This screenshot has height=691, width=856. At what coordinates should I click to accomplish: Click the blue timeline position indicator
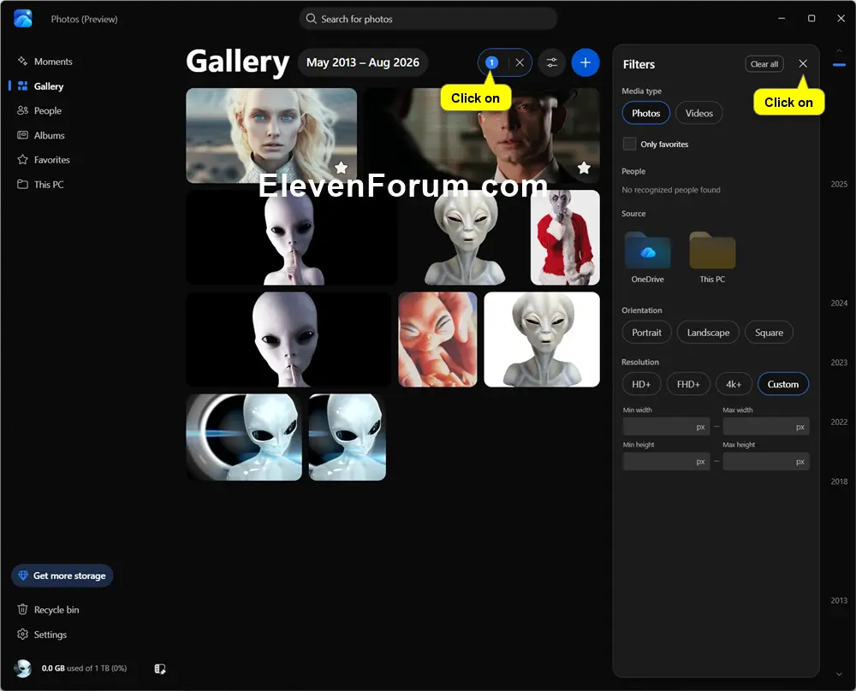(x=839, y=65)
